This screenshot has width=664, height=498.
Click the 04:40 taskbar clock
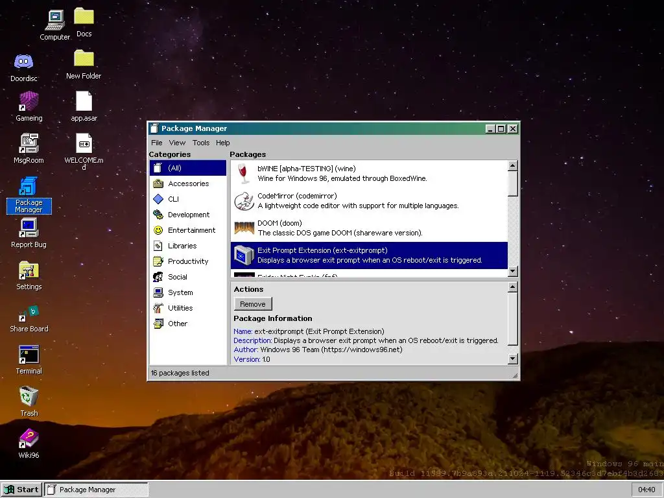646,490
